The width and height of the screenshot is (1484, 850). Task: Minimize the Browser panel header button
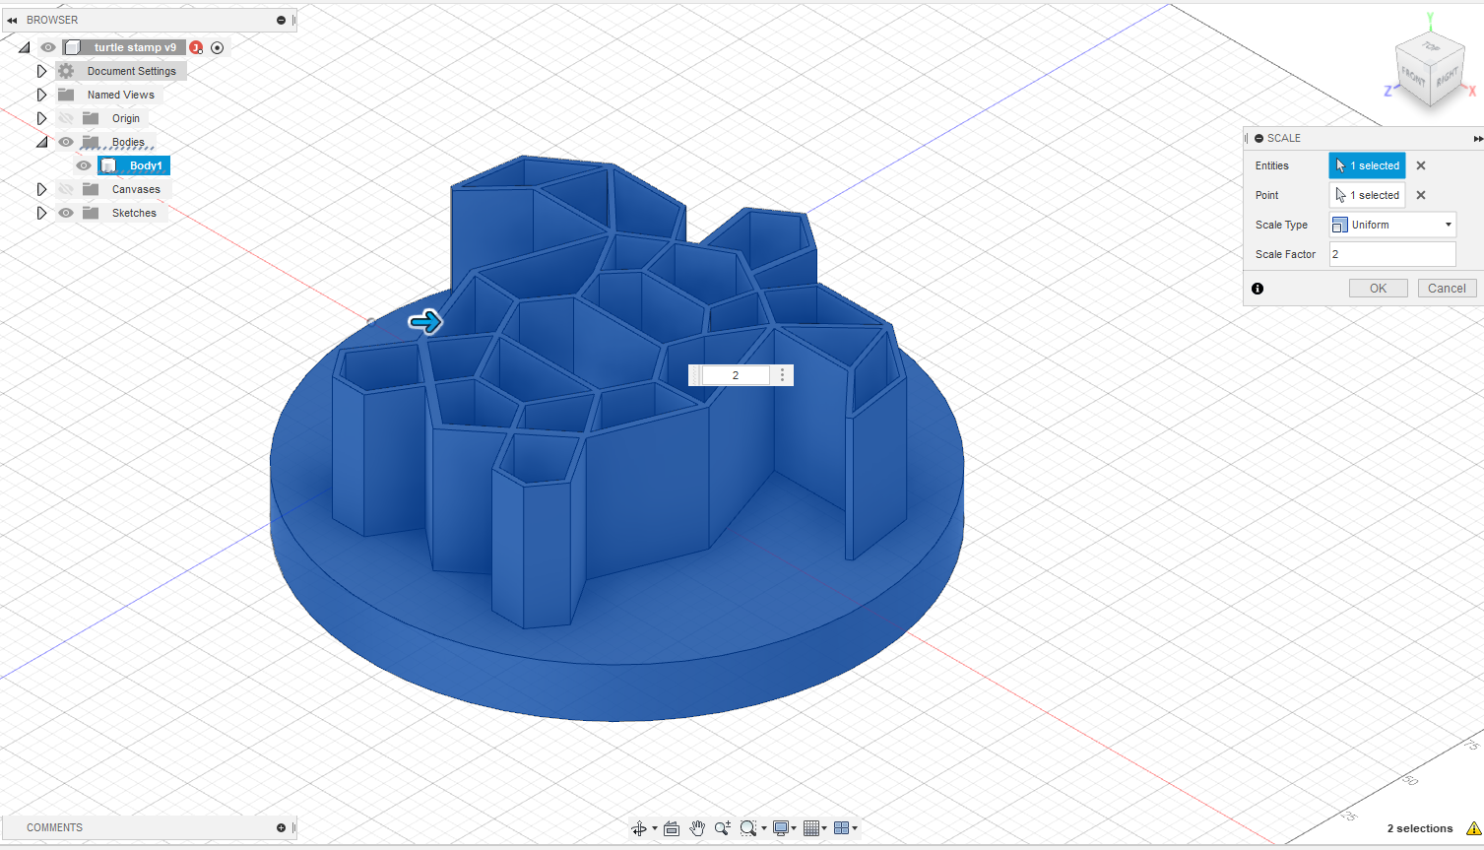(x=281, y=20)
